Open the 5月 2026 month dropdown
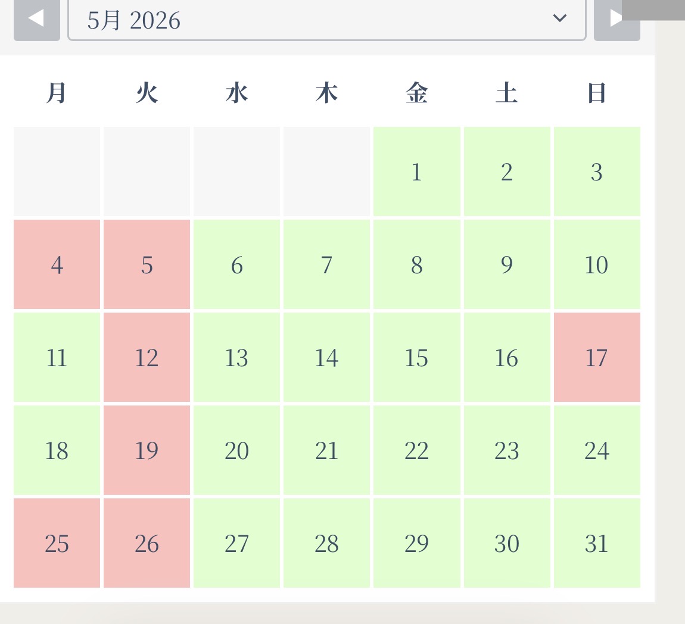685x624 pixels. pos(327,20)
